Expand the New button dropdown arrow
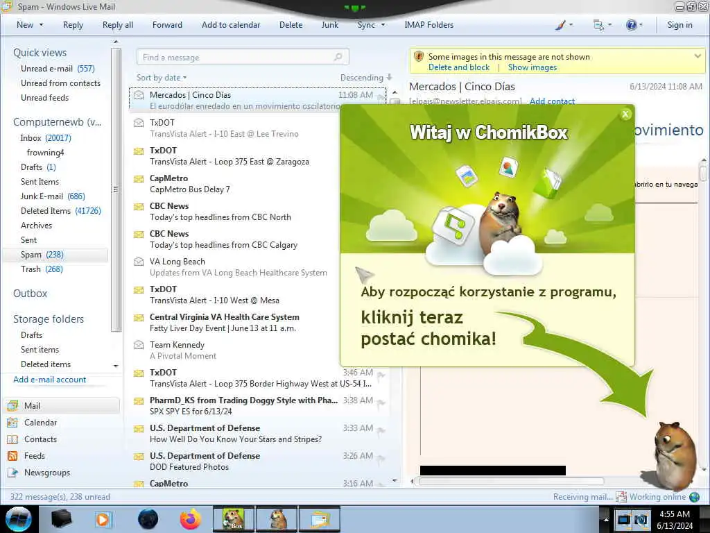This screenshot has width=710, height=533. pyautogui.click(x=41, y=25)
